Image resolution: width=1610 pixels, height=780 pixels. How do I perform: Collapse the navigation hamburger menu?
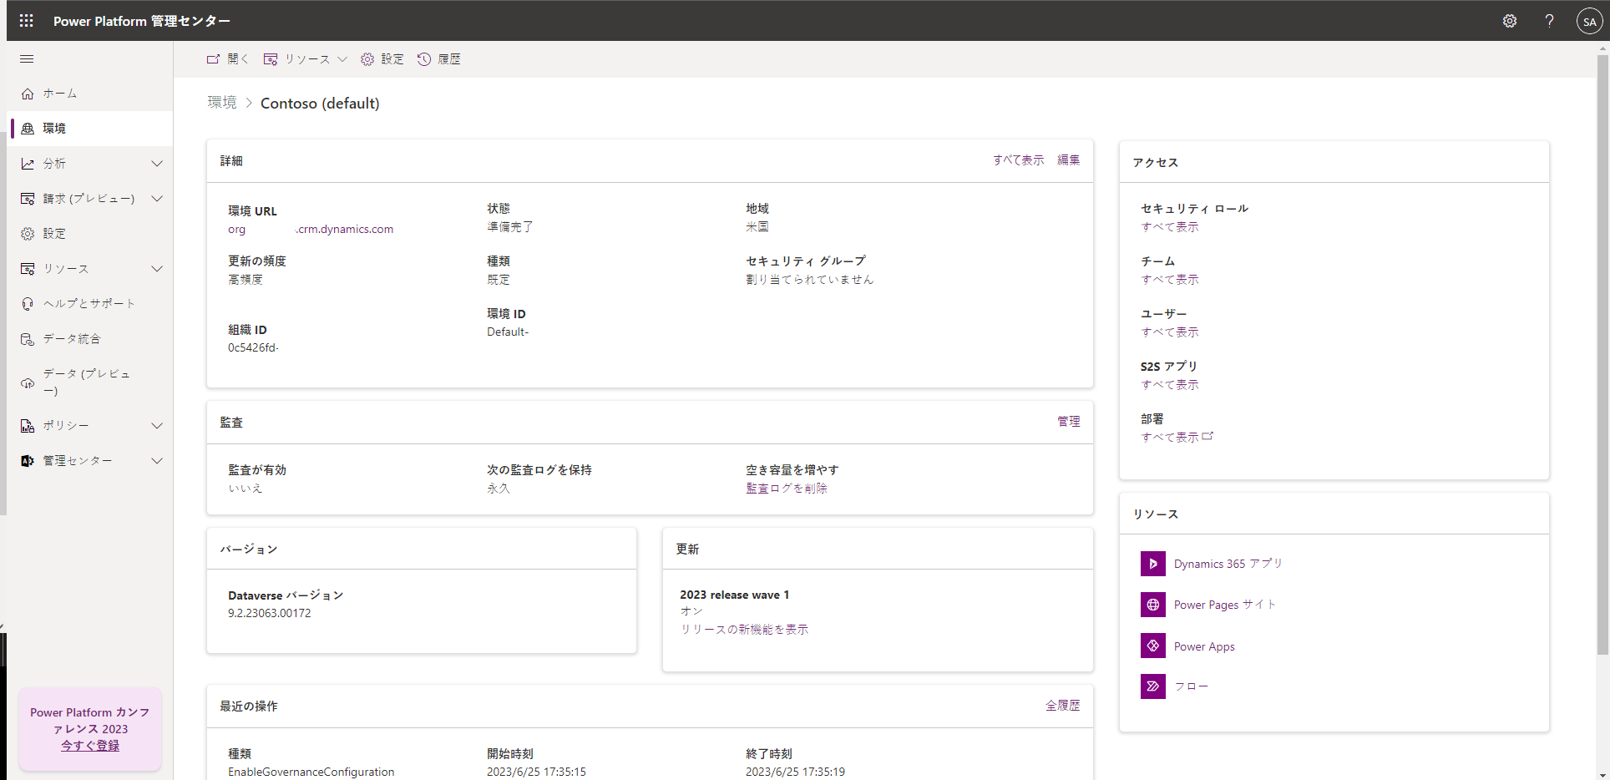pyautogui.click(x=27, y=59)
